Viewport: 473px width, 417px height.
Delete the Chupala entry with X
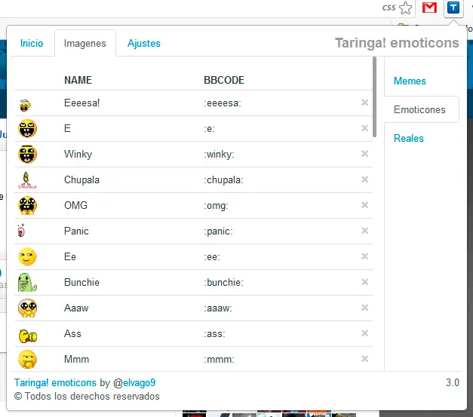[x=364, y=179]
